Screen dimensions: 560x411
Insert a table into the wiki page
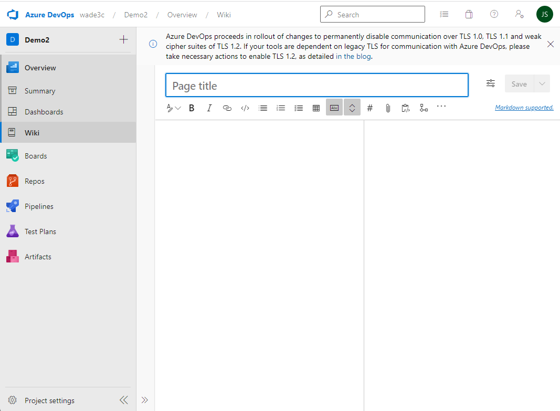316,108
